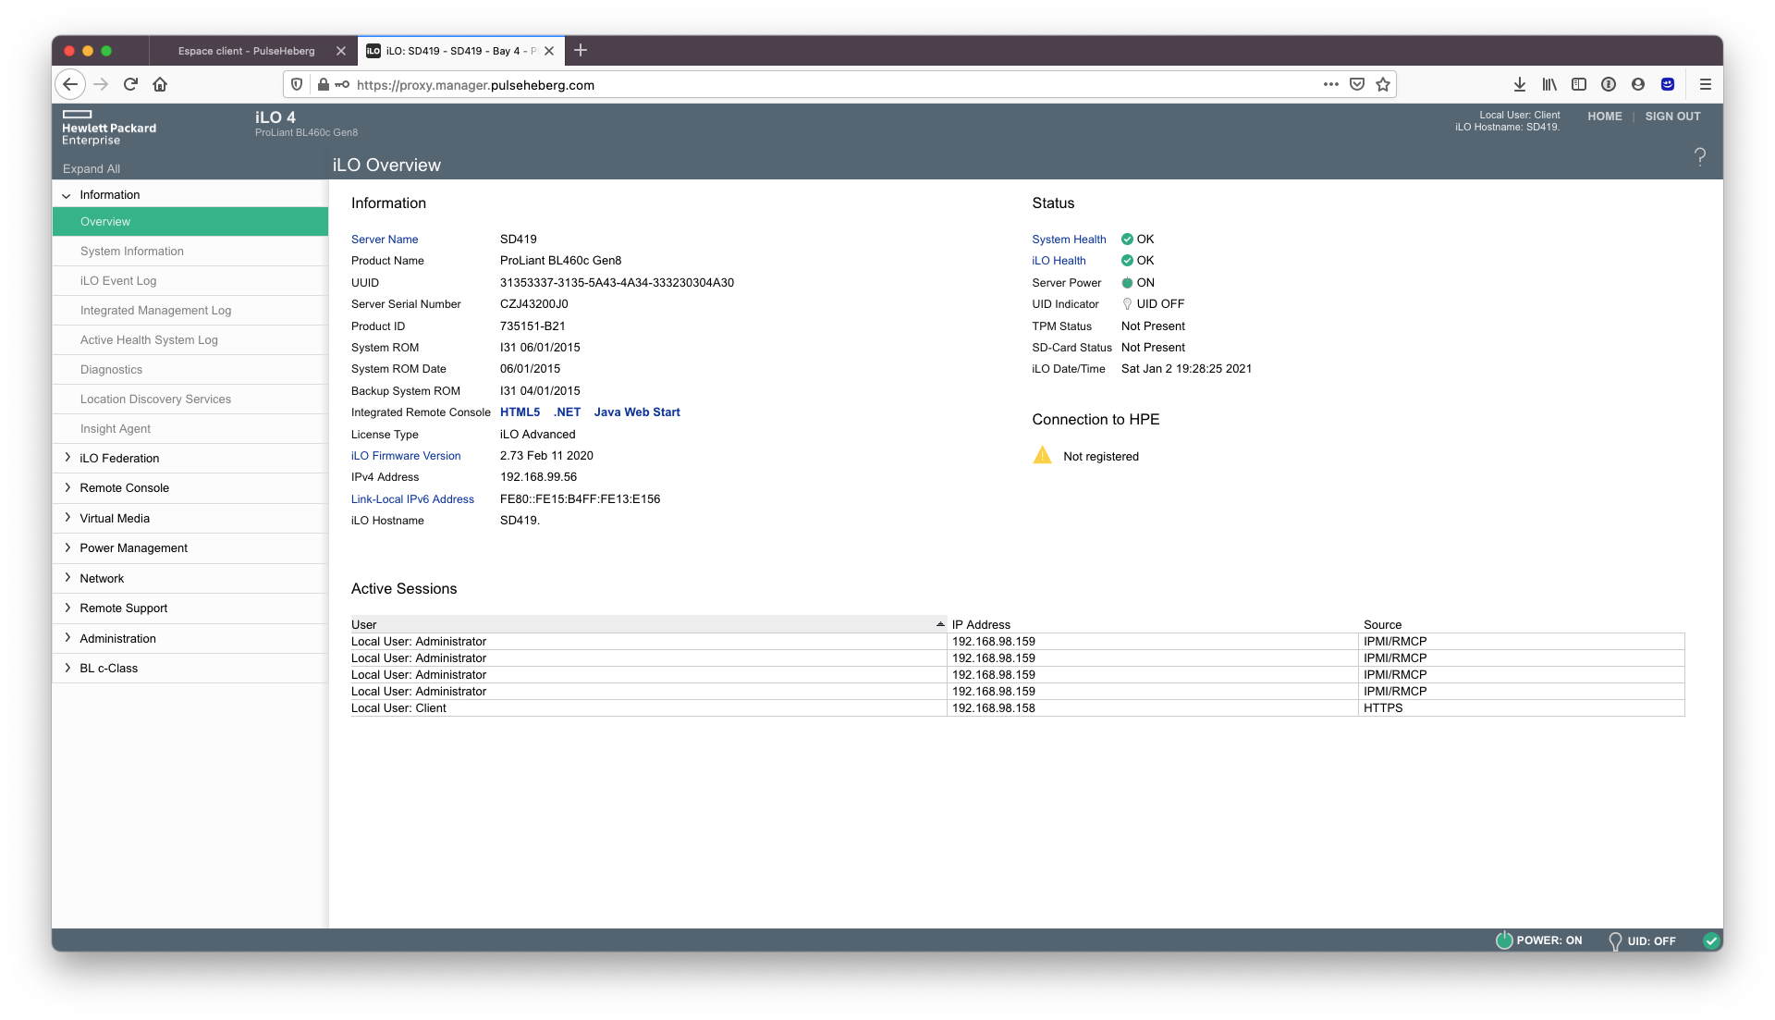
Task: Click the Hewlett Packard Enterprise logo
Action: pyautogui.click(x=108, y=129)
